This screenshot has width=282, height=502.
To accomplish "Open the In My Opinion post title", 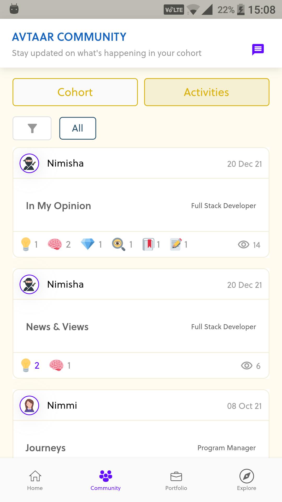I will coord(58,206).
